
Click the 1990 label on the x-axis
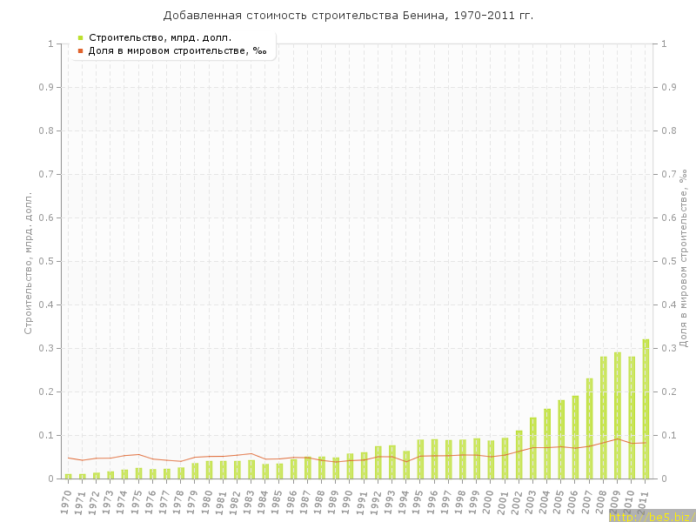tap(349, 500)
